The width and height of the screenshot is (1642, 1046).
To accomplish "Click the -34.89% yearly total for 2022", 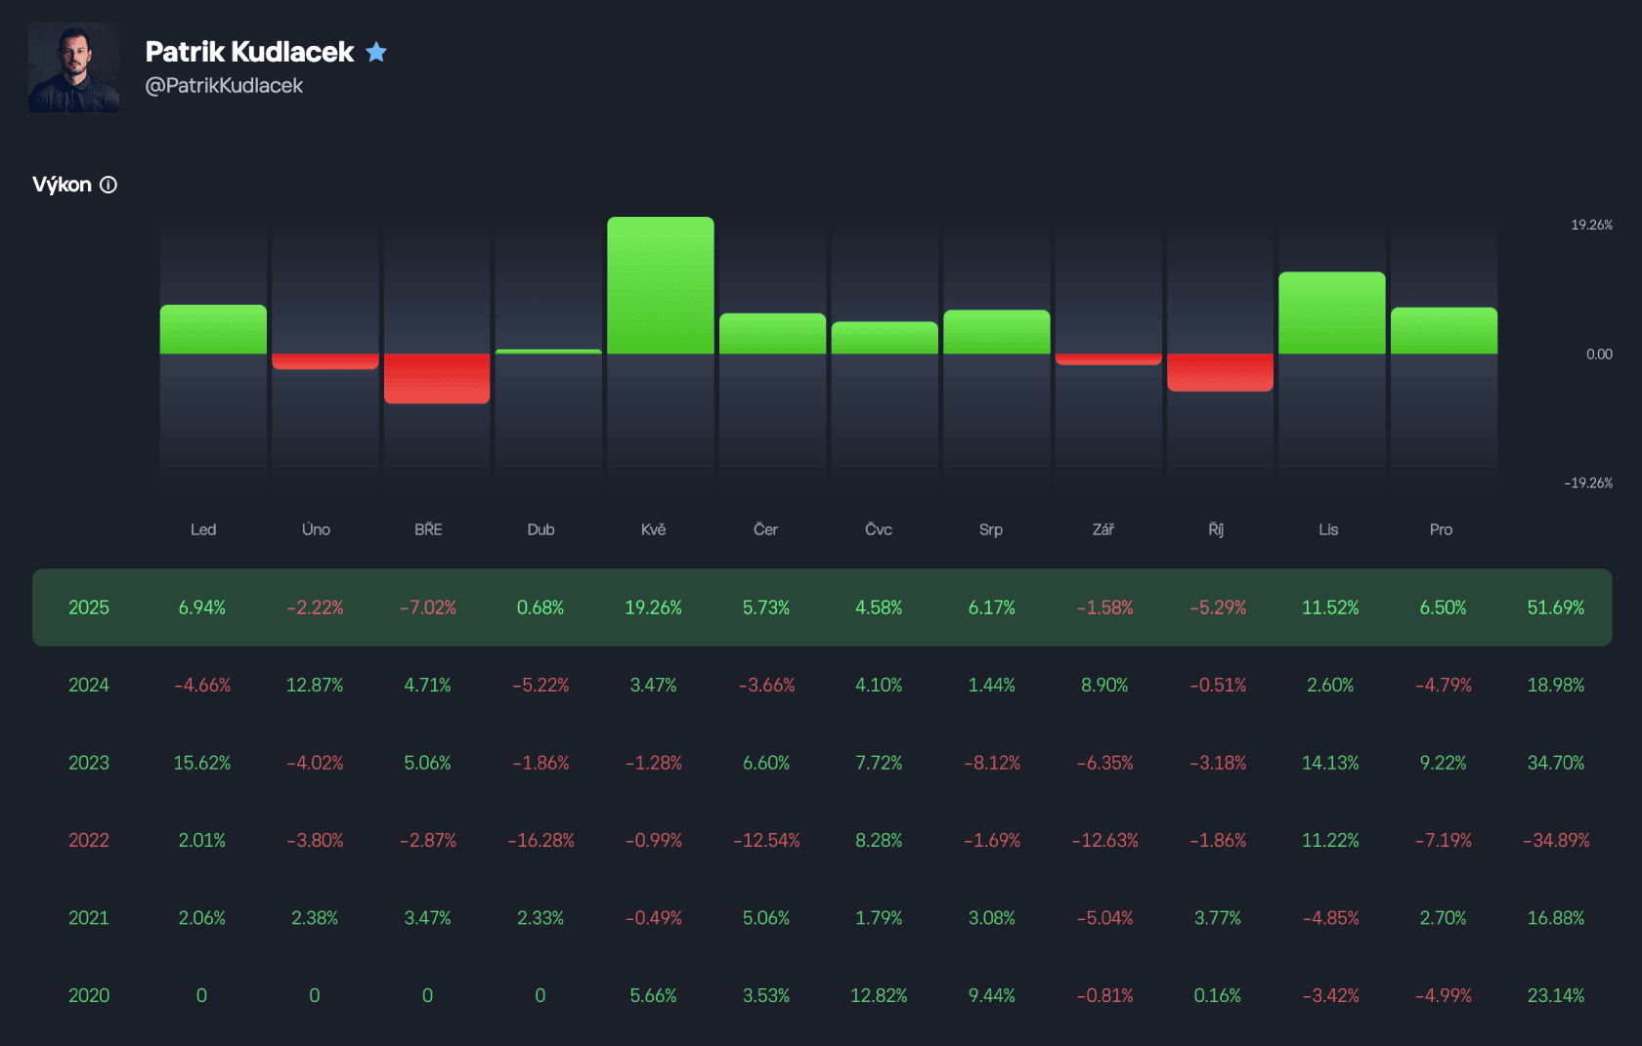I will (1555, 840).
